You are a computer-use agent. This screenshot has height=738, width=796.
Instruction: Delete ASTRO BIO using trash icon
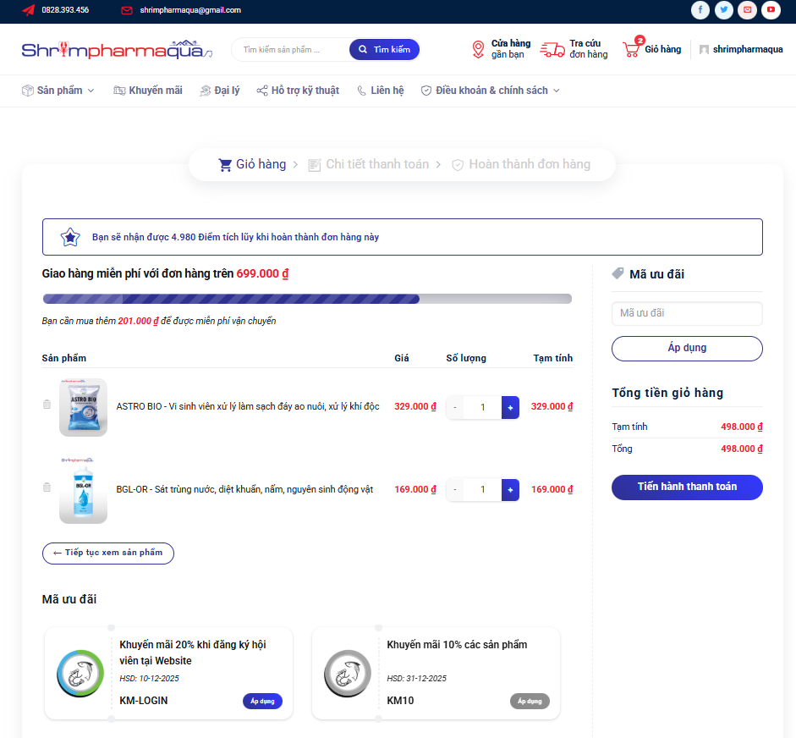(47, 405)
